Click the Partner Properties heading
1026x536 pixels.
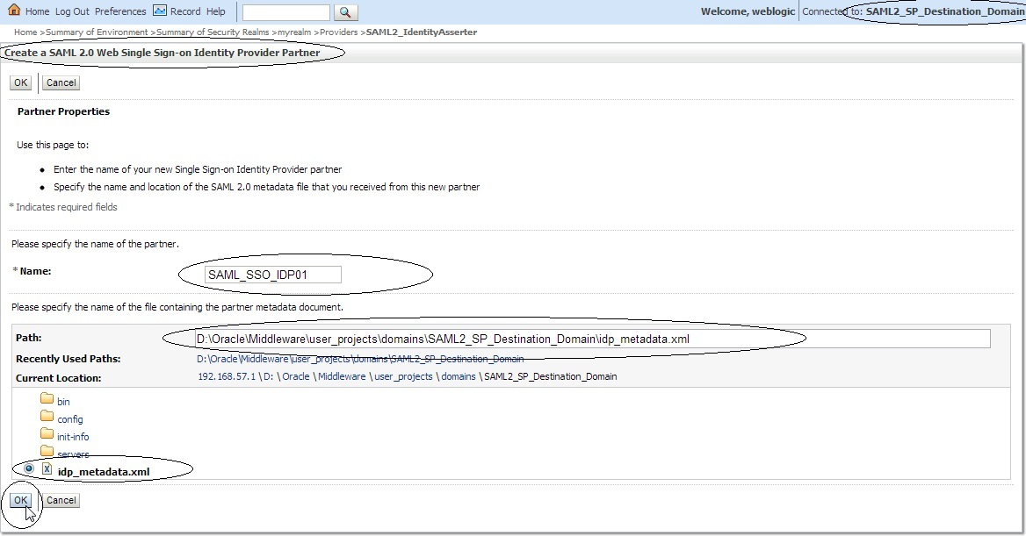[x=63, y=111]
